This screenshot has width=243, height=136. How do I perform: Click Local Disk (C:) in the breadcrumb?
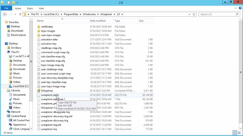pos(51,14)
